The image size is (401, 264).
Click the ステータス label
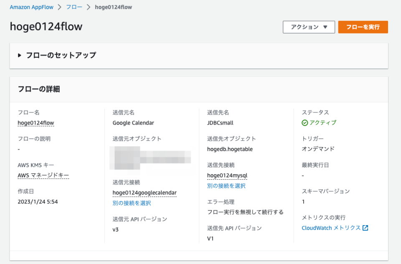(315, 112)
